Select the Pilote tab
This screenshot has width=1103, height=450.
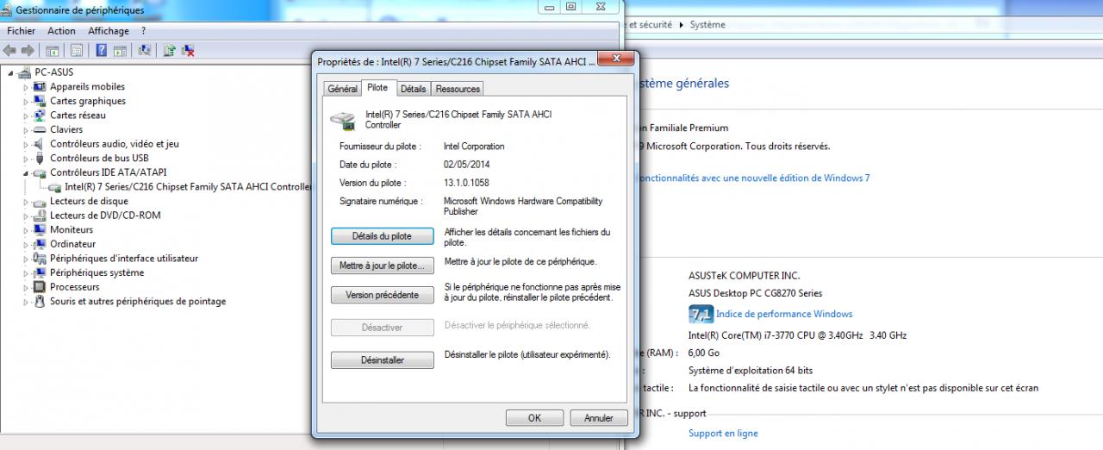(377, 88)
